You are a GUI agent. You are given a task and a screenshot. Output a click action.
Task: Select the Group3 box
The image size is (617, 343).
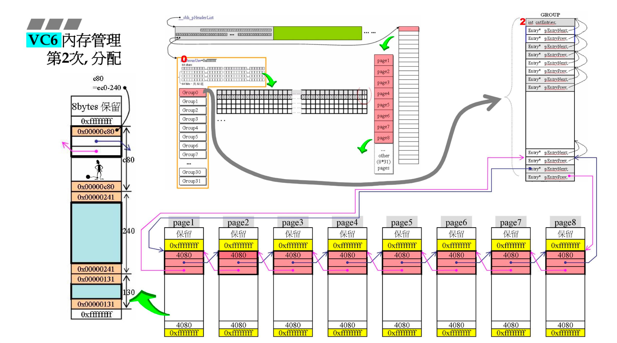tap(193, 119)
